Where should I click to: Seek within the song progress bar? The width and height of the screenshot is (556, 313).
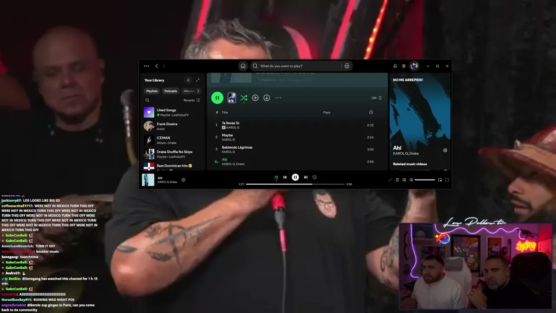(295, 184)
